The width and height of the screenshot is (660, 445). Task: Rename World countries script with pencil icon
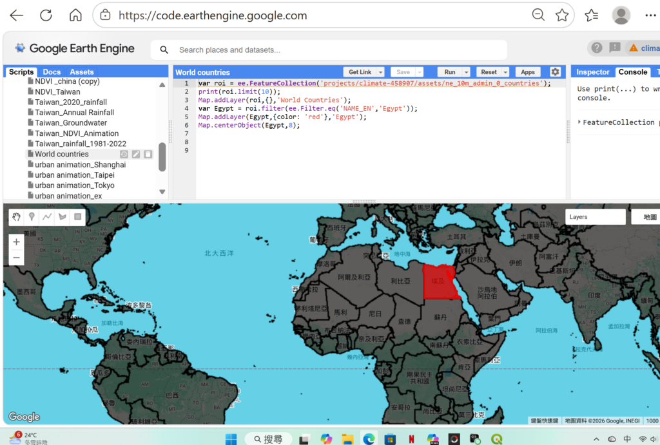[x=136, y=155]
